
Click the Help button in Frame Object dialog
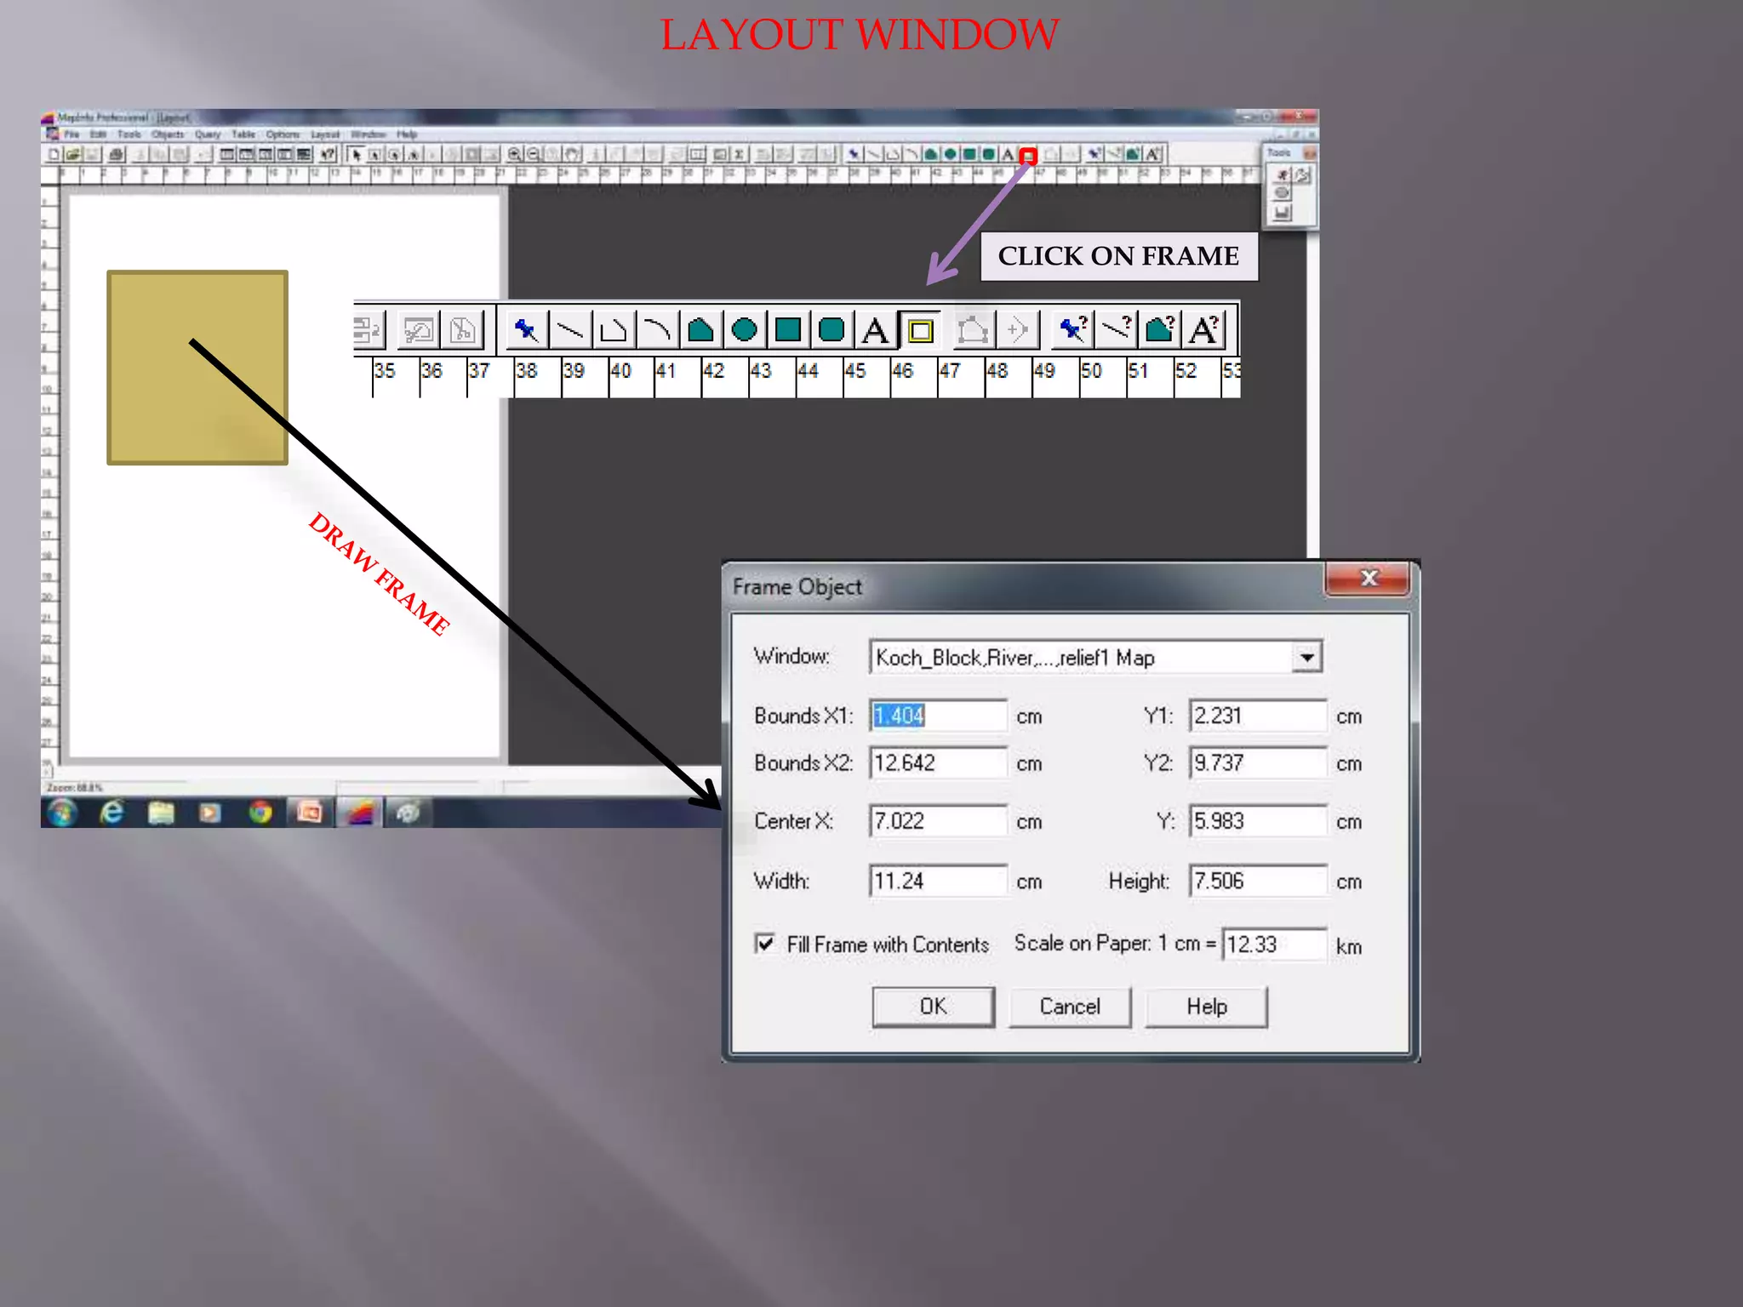(1206, 1007)
